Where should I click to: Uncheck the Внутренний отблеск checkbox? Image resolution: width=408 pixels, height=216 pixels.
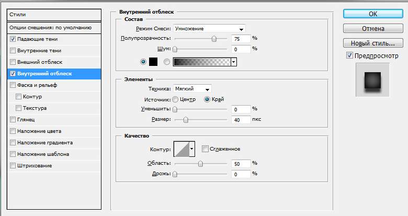13,74
